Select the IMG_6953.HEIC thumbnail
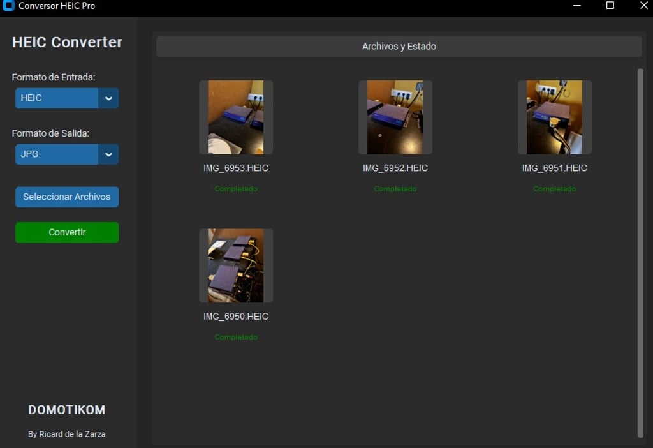653x448 pixels. 236,117
